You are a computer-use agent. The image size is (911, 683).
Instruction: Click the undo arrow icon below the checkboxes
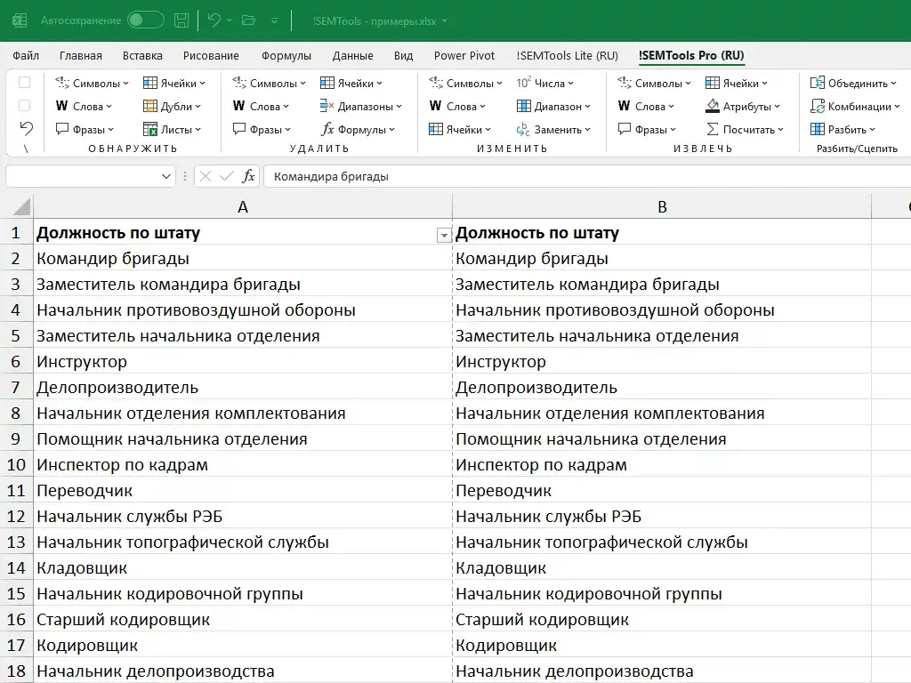pos(26,128)
